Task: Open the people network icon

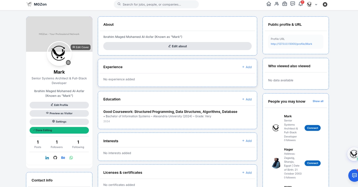Action: [277, 4]
